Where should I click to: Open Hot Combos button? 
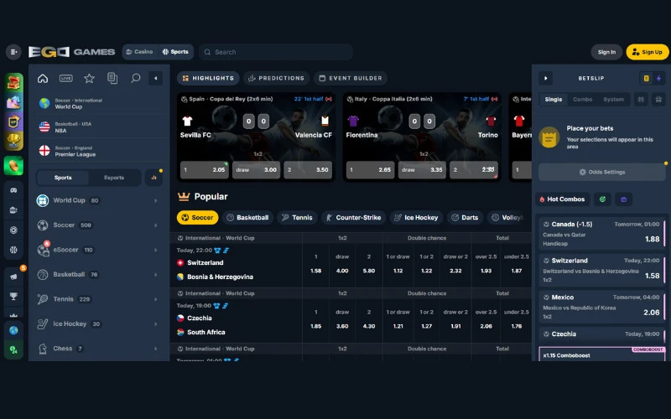(x=562, y=199)
